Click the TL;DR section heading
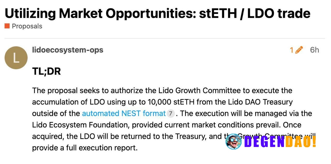331x164 pixels. [46, 71]
